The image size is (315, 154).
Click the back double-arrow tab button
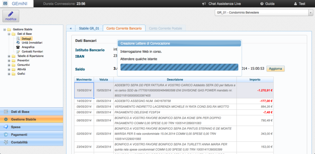(71, 28)
